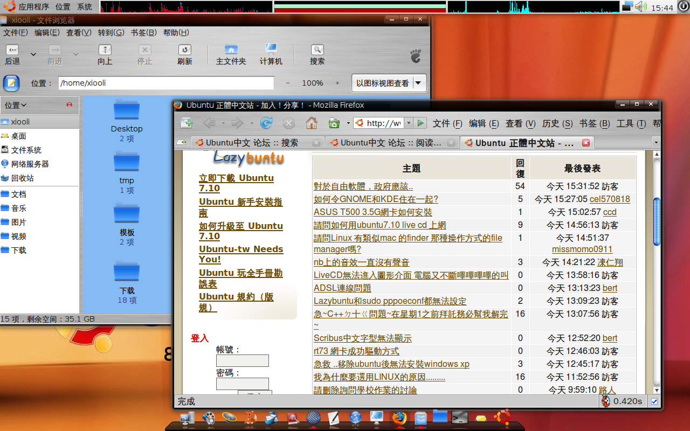Open the 位置 sidebar dropdown

click(16, 105)
